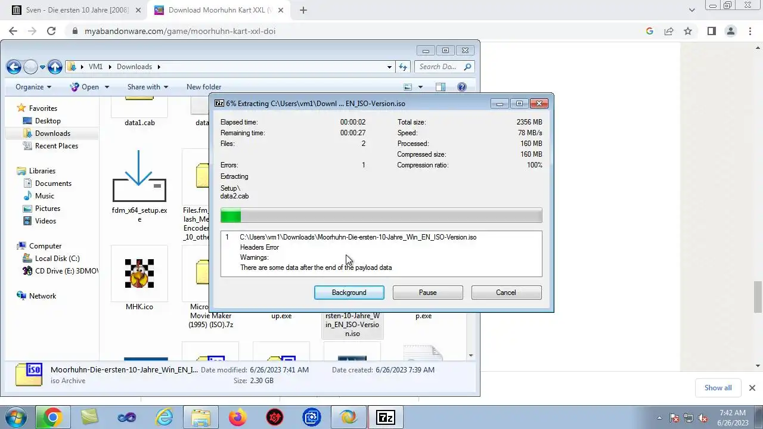This screenshot has width=763, height=429.
Task: Expand the view options dropdown arrow
Action: click(420, 87)
